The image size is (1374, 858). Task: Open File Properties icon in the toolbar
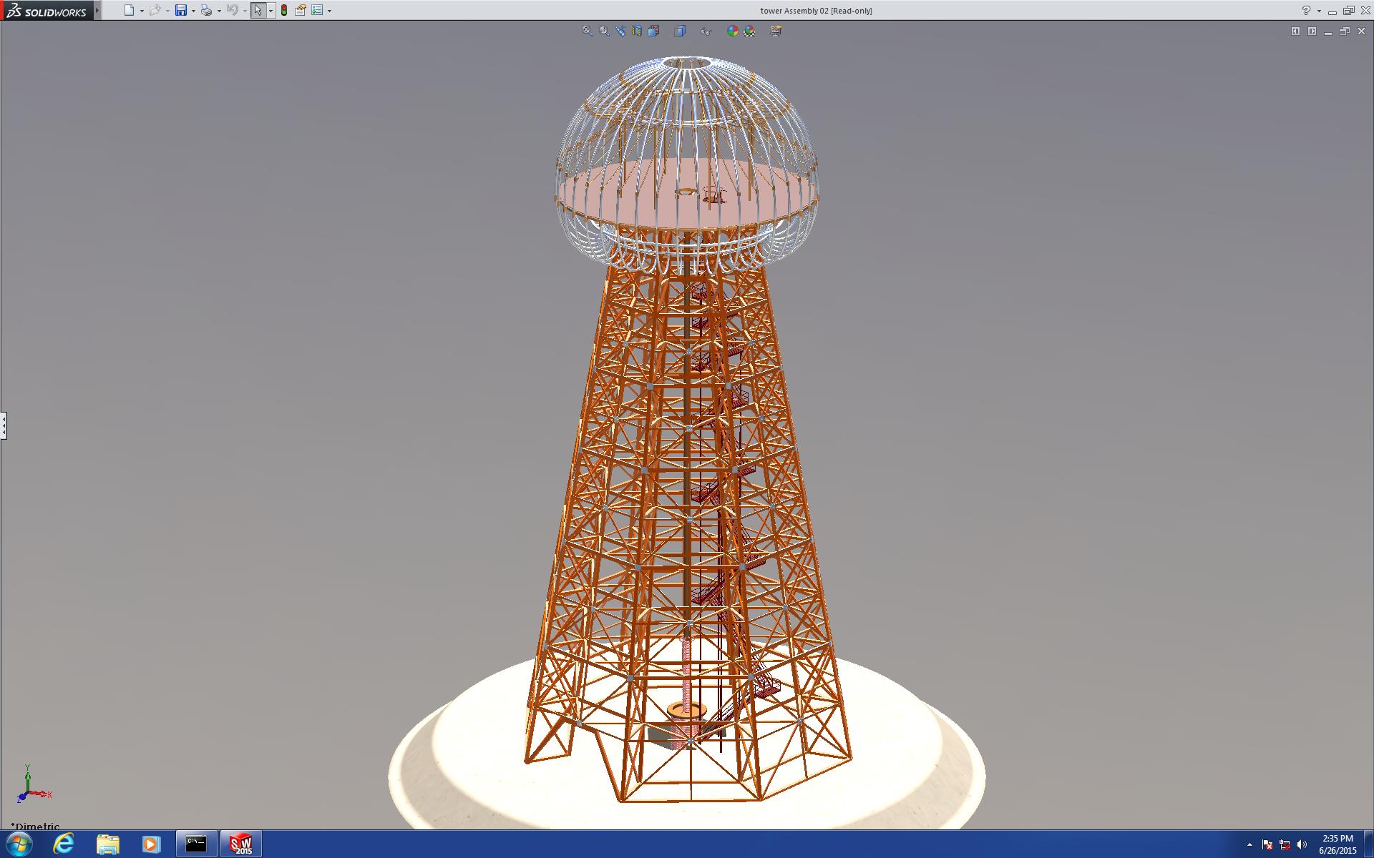coord(301,11)
